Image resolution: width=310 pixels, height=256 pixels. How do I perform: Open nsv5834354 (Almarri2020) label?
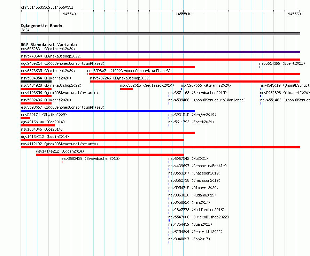pyautogui.click(x=46, y=78)
